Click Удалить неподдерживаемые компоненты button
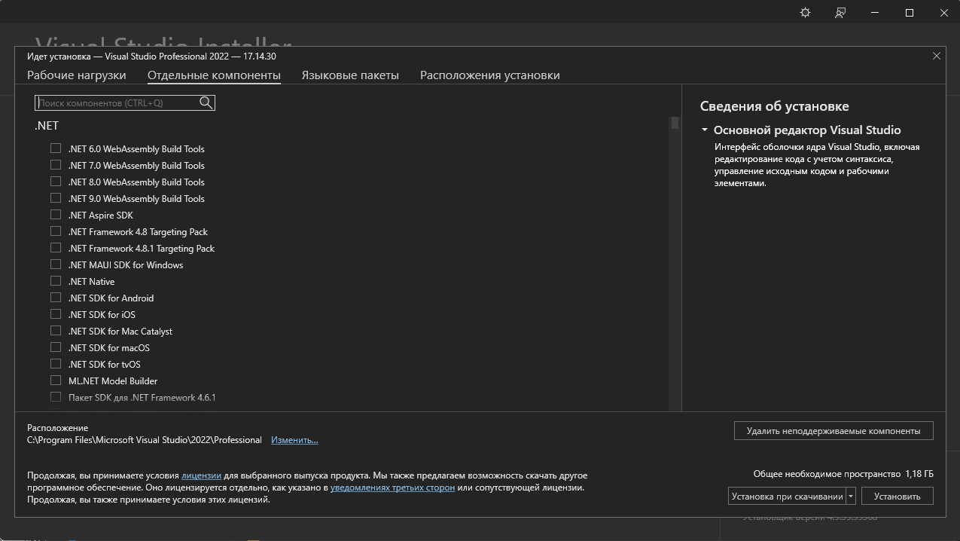 (x=834, y=431)
